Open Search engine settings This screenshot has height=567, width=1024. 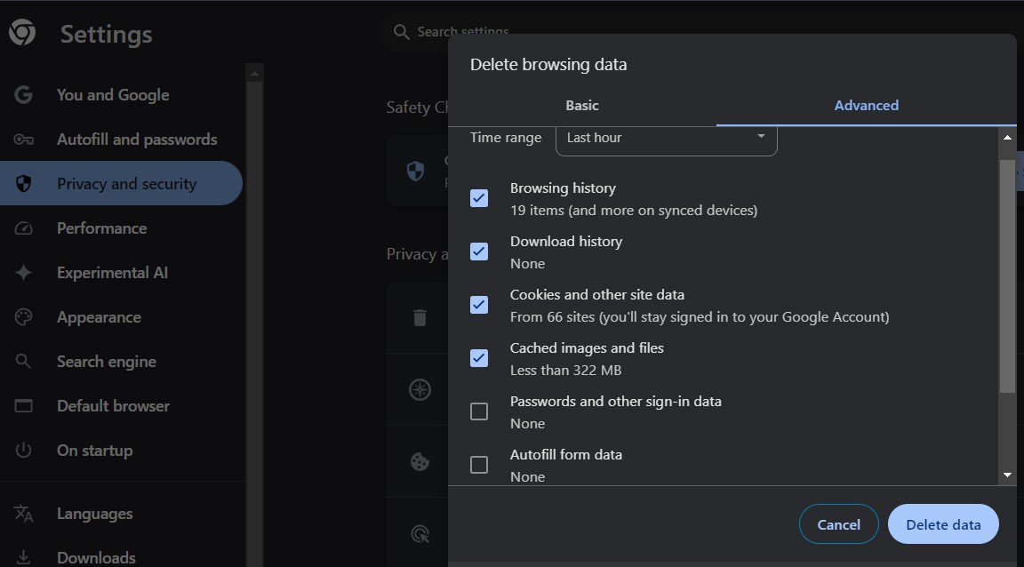122,361
